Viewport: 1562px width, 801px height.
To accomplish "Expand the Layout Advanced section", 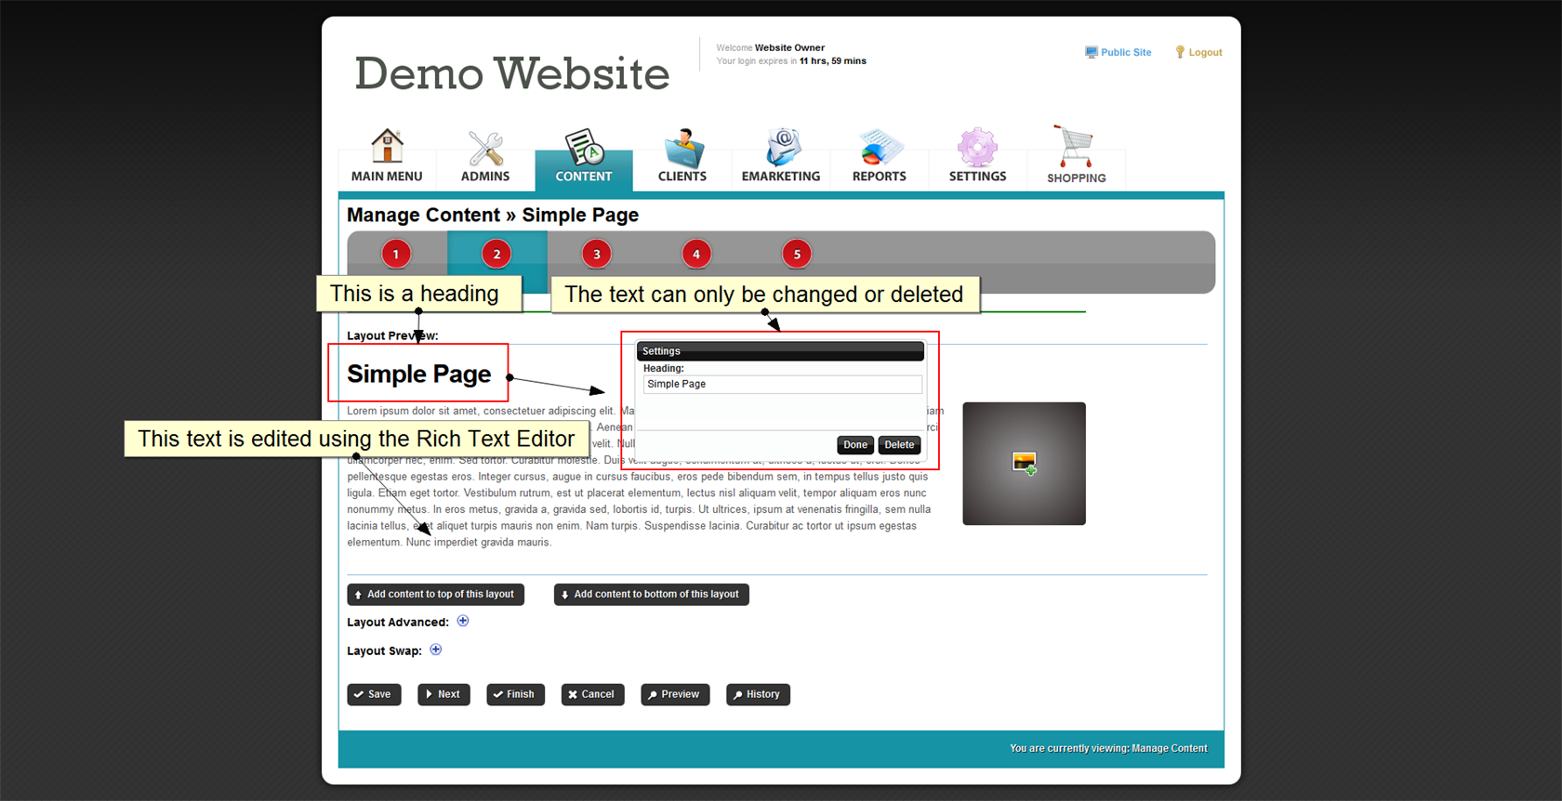I will (x=463, y=621).
